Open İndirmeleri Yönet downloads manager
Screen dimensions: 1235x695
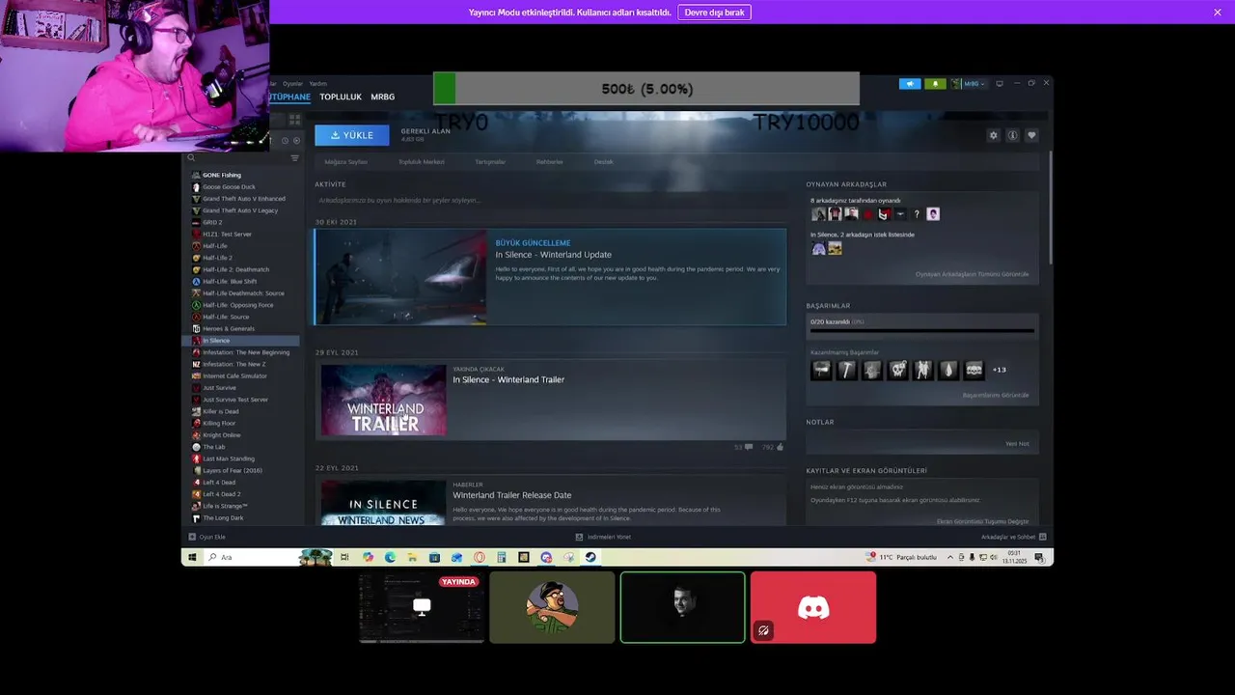click(x=603, y=537)
